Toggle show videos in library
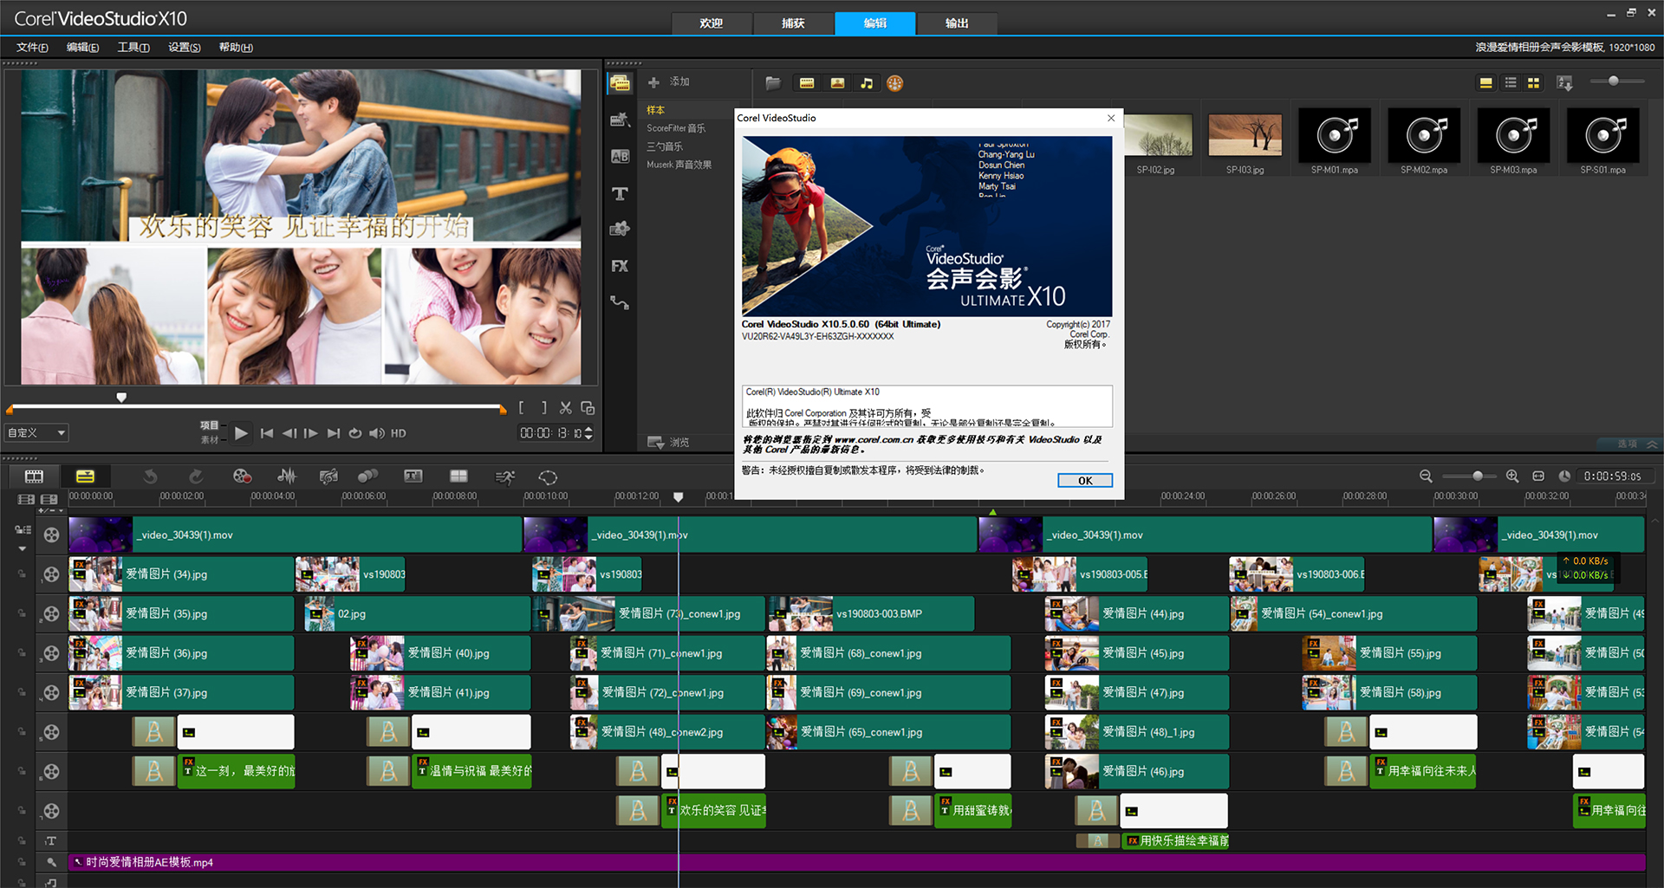This screenshot has height=888, width=1664. 807,83
